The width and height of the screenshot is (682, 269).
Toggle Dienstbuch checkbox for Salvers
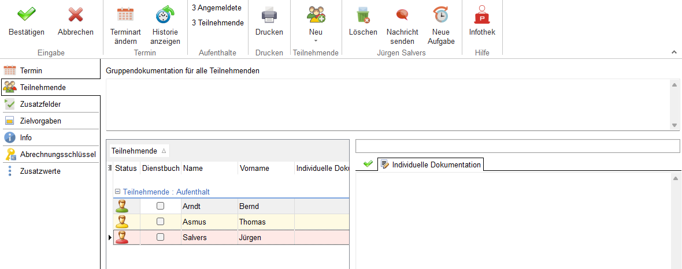(161, 237)
